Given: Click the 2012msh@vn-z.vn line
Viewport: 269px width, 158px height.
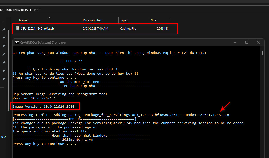Looking at the screenshot, I should point(81,140).
